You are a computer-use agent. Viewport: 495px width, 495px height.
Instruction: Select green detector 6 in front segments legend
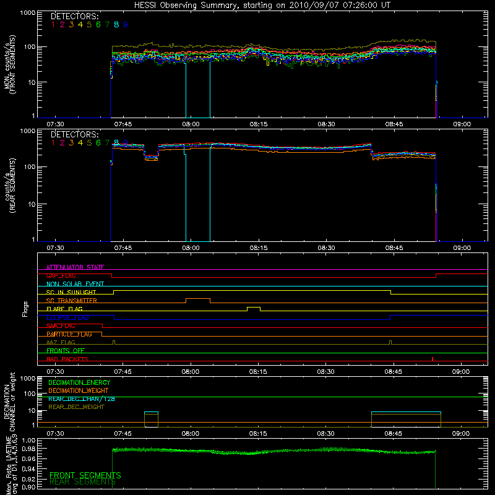pyautogui.click(x=98, y=25)
